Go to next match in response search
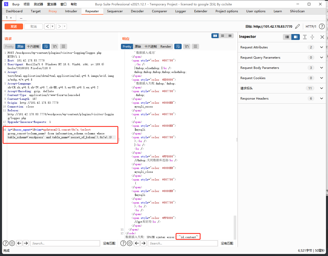The width and height of the screenshot is (328, 256). (x=144, y=243)
